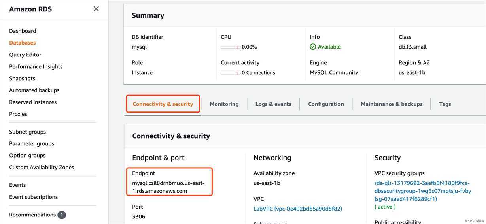
Task: Click the Region & AZ value us-east-1b
Action: tap(412, 72)
